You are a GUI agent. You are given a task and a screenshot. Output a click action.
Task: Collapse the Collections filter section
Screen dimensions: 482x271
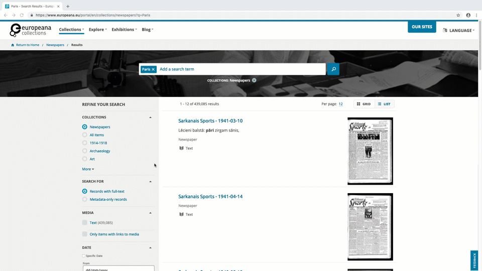point(150,117)
